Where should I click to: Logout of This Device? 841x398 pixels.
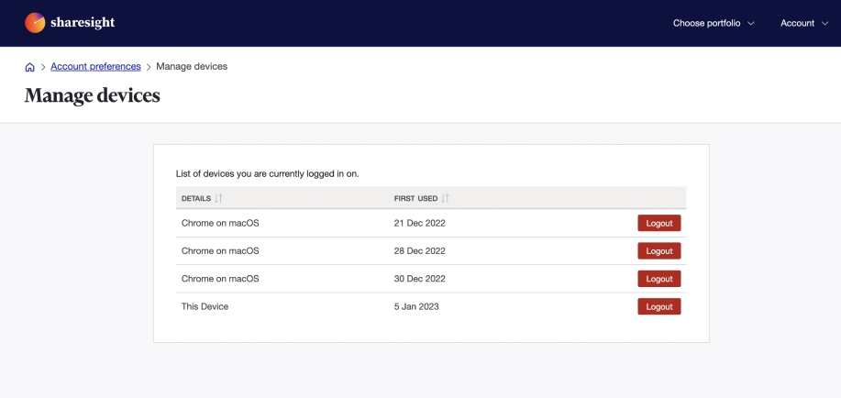tap(659, 307)
